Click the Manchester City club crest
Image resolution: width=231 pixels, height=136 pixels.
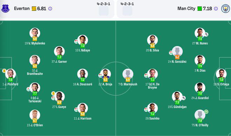pos(225,8)
